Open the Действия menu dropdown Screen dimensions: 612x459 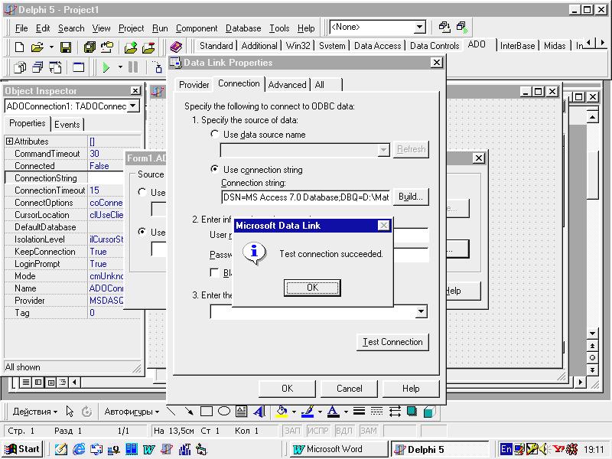[x=34, y=412]
